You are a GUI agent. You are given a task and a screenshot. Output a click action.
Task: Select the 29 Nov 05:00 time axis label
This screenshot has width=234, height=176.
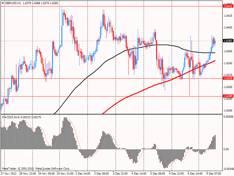click(46, 174)
